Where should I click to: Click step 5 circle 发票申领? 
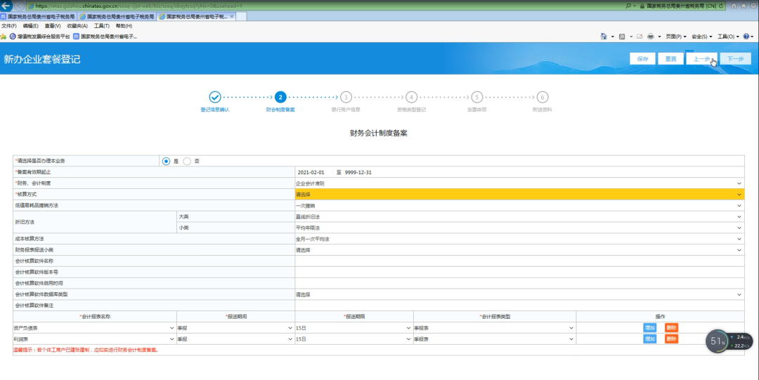click(x=476, y=97)
